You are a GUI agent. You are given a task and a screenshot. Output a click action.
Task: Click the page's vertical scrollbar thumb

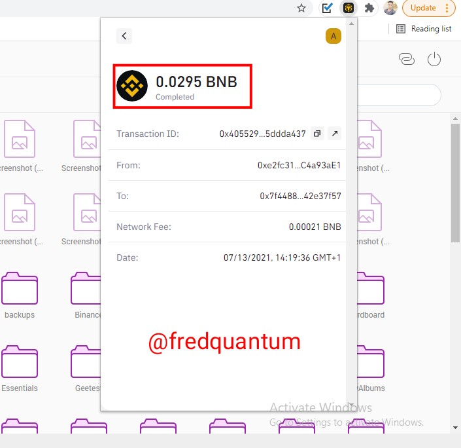(455, 183)
